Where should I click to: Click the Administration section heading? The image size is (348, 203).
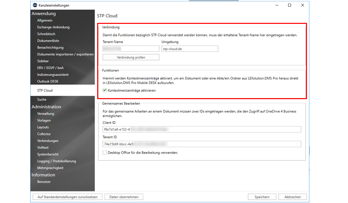pos(46,107)
